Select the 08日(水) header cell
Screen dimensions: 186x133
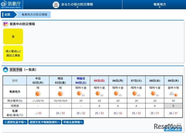(x=155, y=80)
